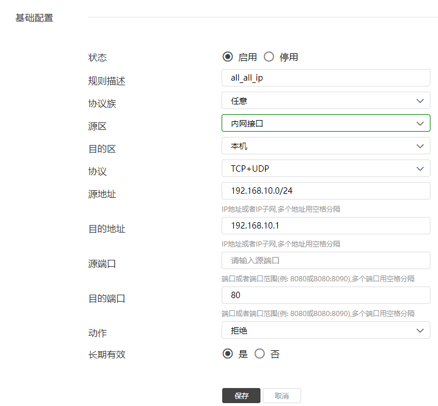Choose 否 for 长期有效
438x406 pixels.
tap(259, 354)
